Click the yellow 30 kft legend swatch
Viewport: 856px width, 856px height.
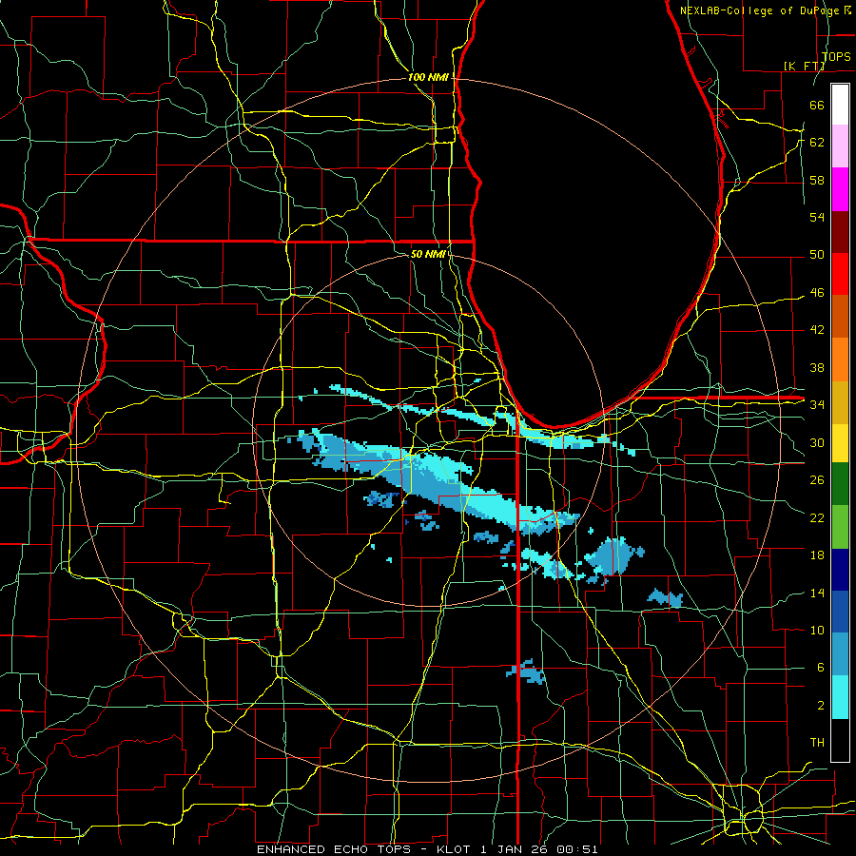840,442
